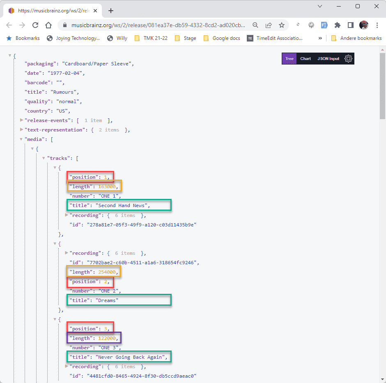Open the Google docs bookmark folder

pyautogui.click(x=222, y=38)
